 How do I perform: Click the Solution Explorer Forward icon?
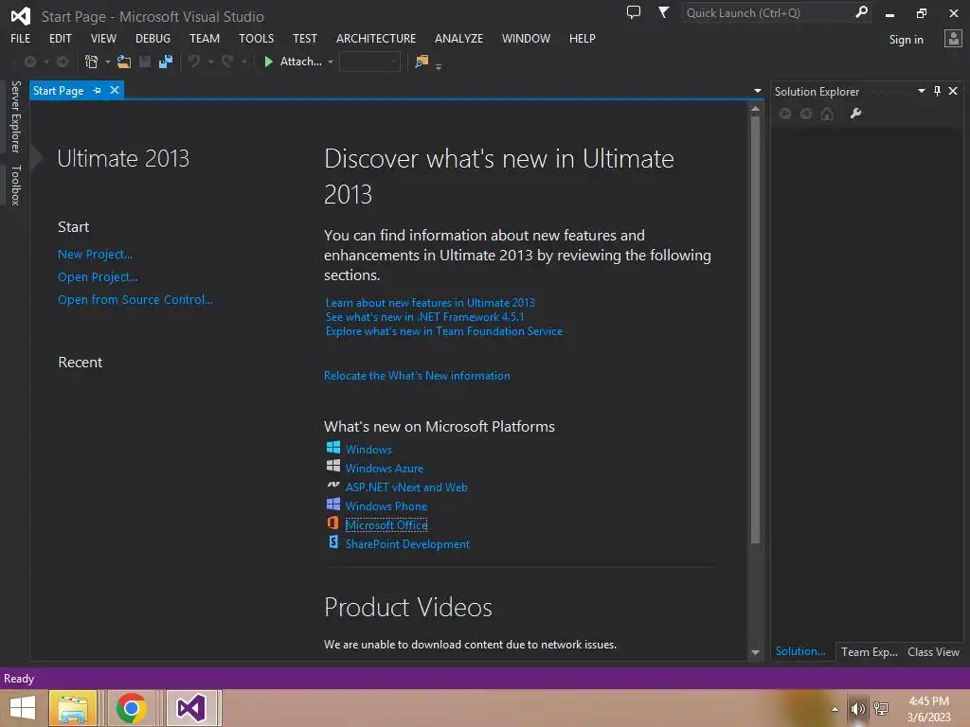point(806,114)
